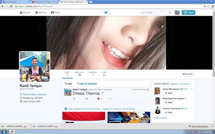The height and width of the screenshot is (134, 215).
Task: Click the Windows Start button
Action: click(x=4, y=132)
